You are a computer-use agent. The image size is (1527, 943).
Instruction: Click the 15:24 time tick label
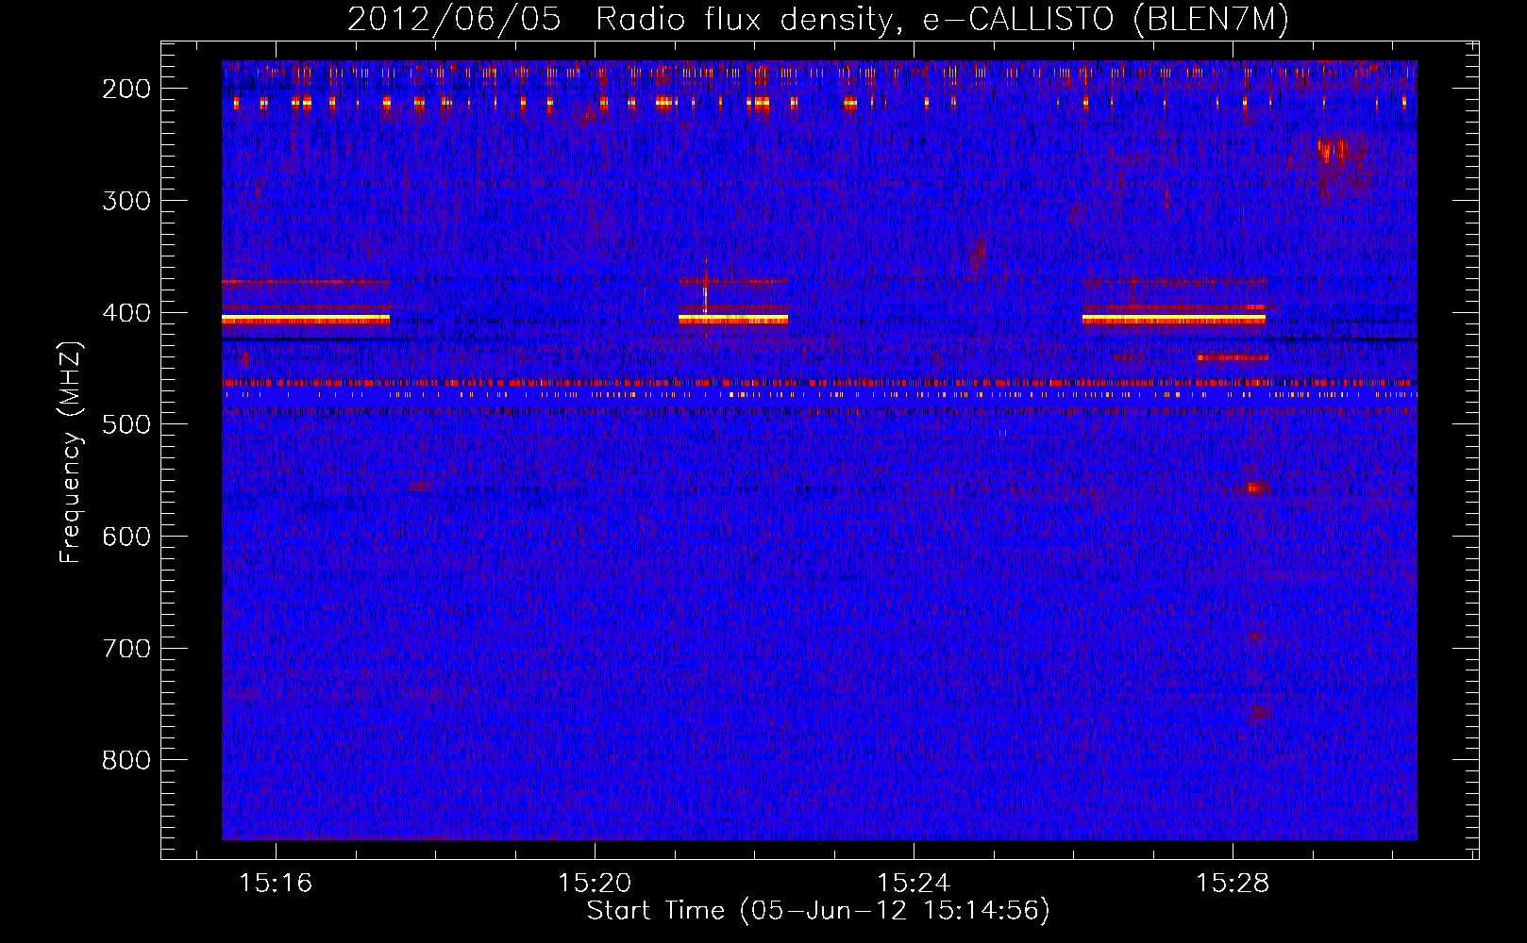914,884
